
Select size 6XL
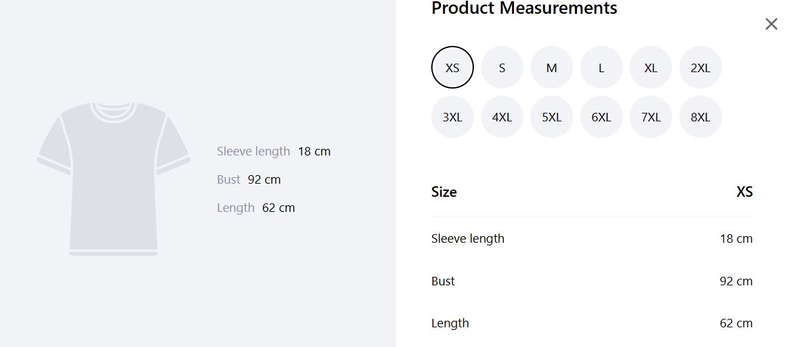[601, 117]
